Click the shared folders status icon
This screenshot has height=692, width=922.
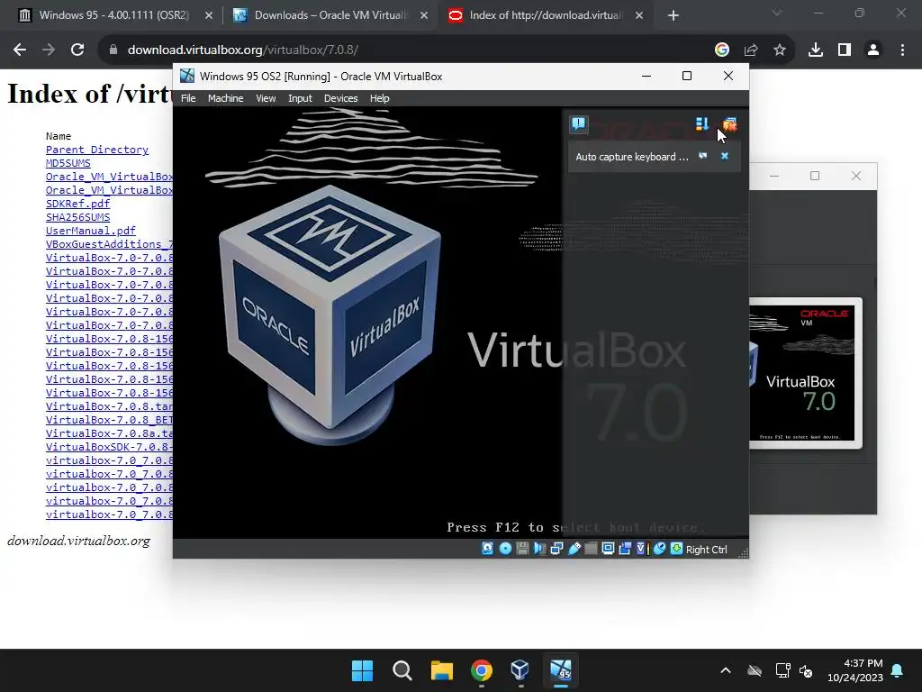[591, 549]
